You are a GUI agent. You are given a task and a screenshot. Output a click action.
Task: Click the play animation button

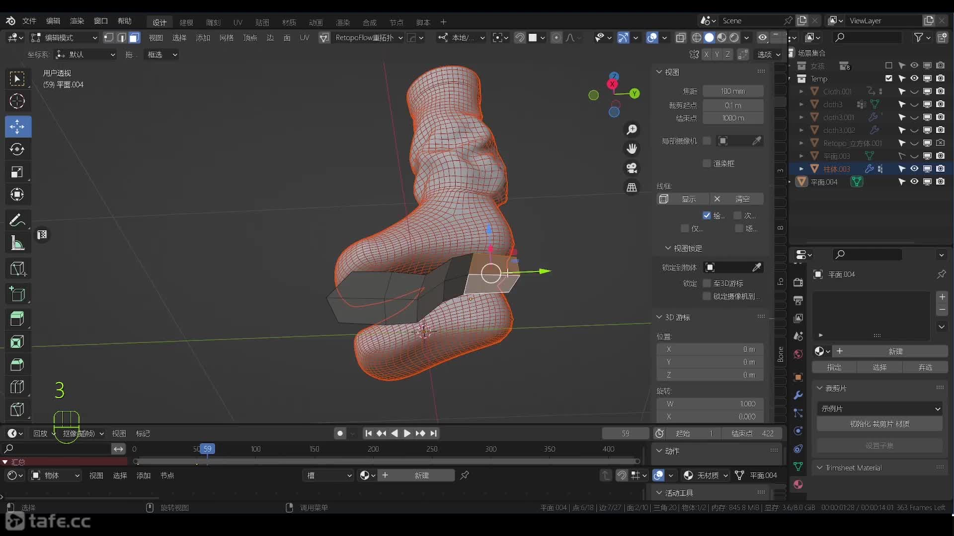click(x=407, y=433)
